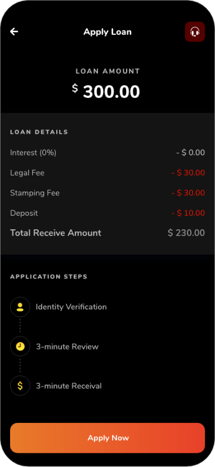Select the 3-minute Review clock icon
This screenshot has width=215, height=467.
pos(20,346)
